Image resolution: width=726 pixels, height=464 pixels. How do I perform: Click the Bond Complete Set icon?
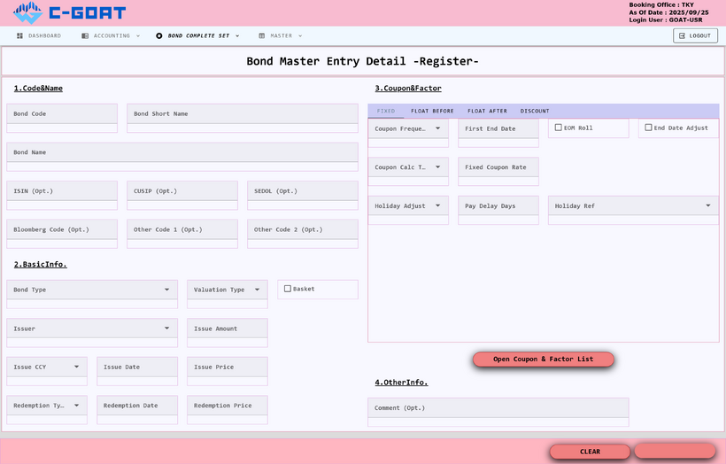click(x=159, y=36)
